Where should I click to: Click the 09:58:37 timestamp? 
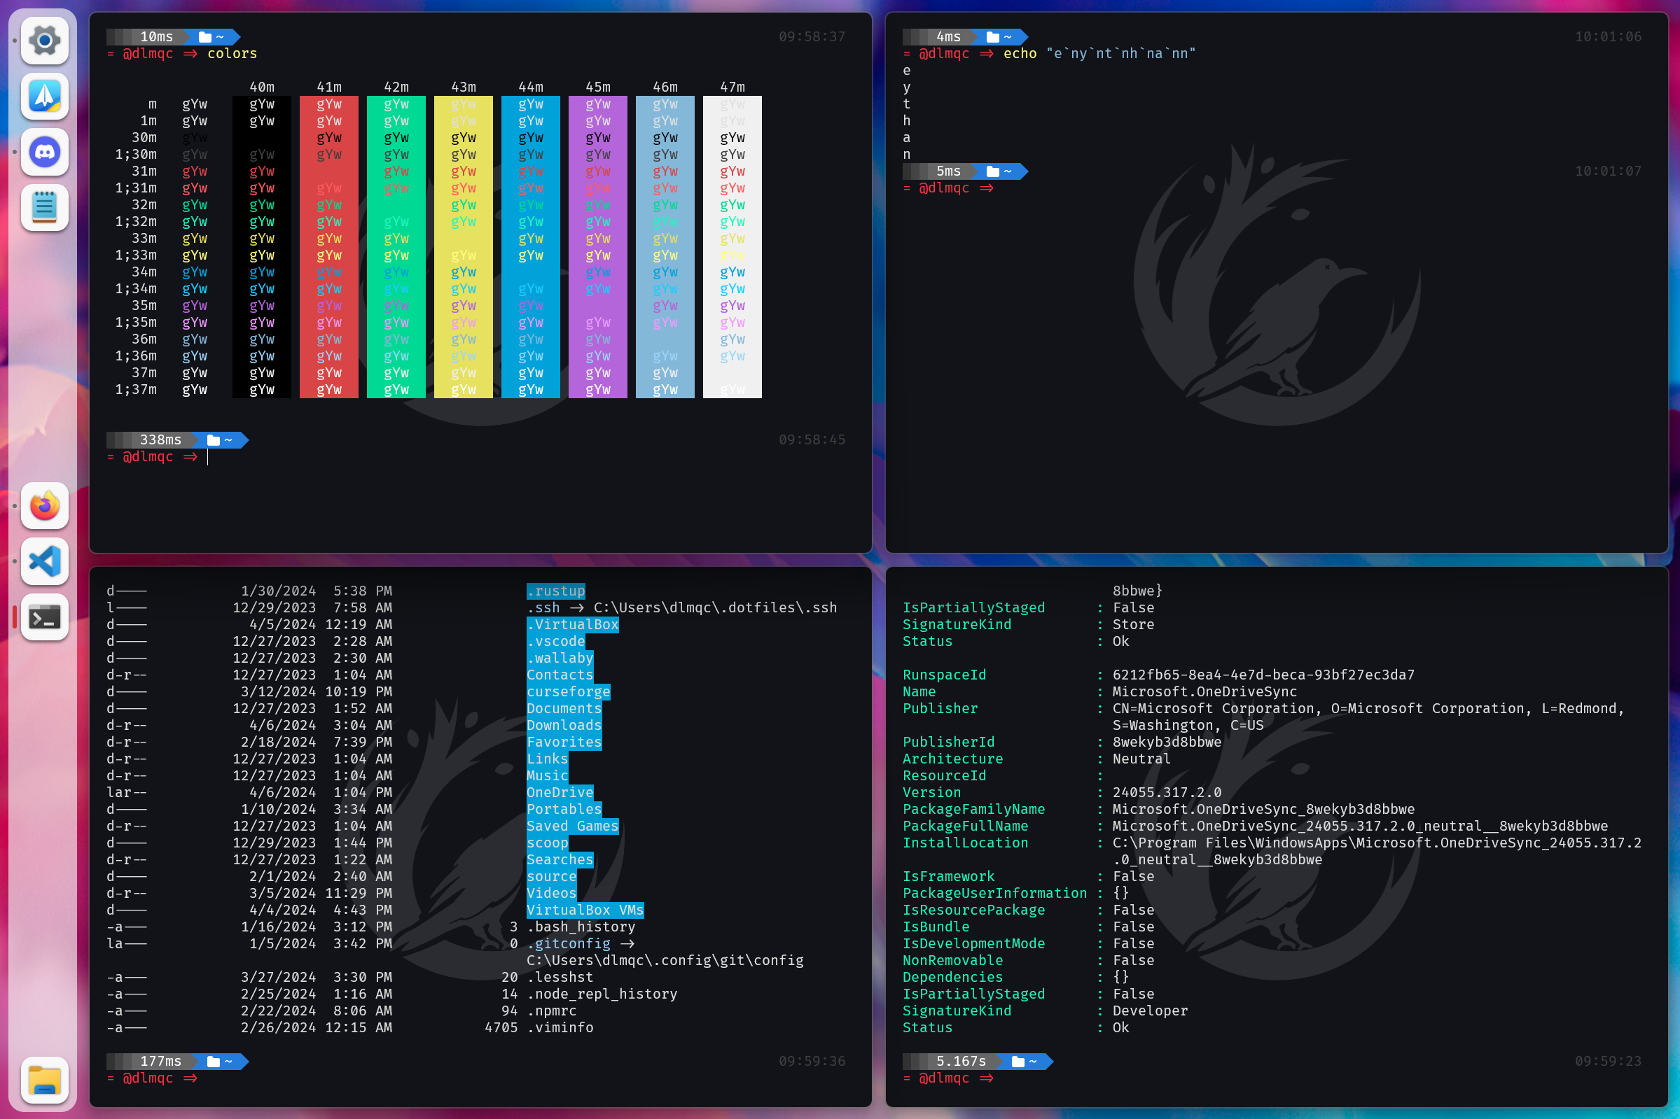pyautogui.click(x=812, y=36)
